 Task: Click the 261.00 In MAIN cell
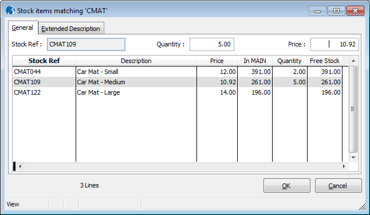(255, 82)
